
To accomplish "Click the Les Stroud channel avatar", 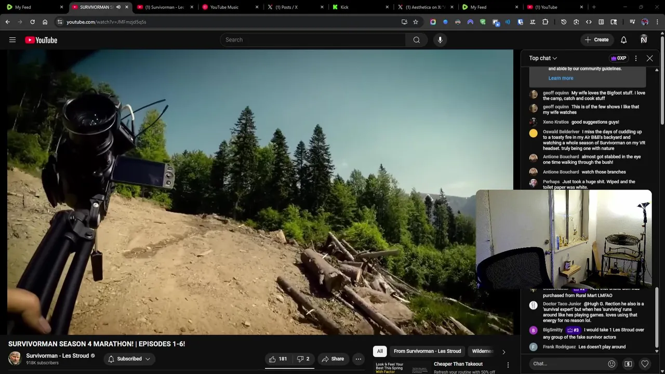I will 15,358.
